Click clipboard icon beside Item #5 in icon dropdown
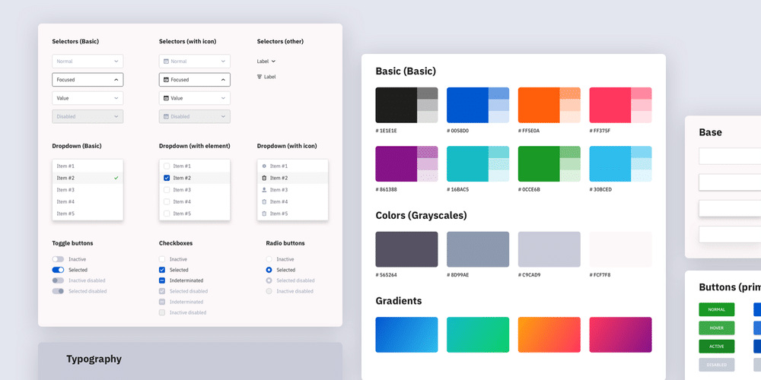 coord(264,214)
